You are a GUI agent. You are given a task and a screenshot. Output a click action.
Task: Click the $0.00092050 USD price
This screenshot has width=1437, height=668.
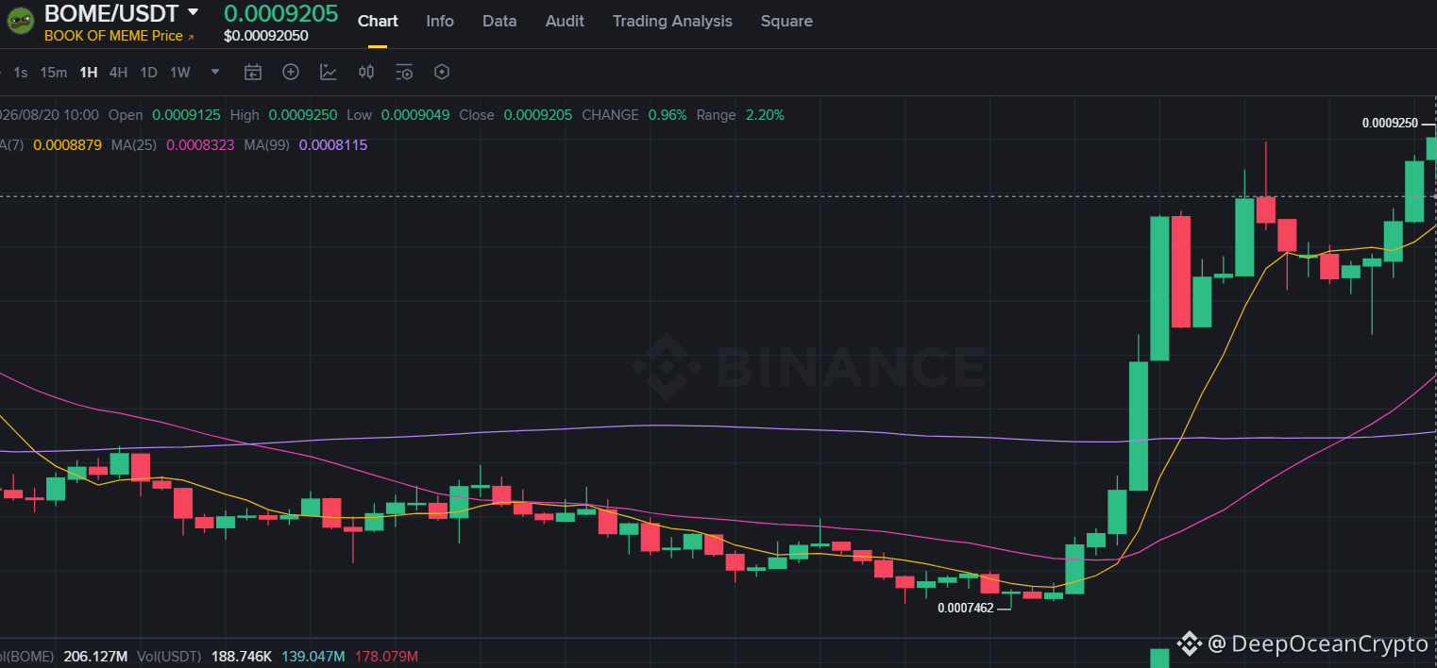point(266,36)
